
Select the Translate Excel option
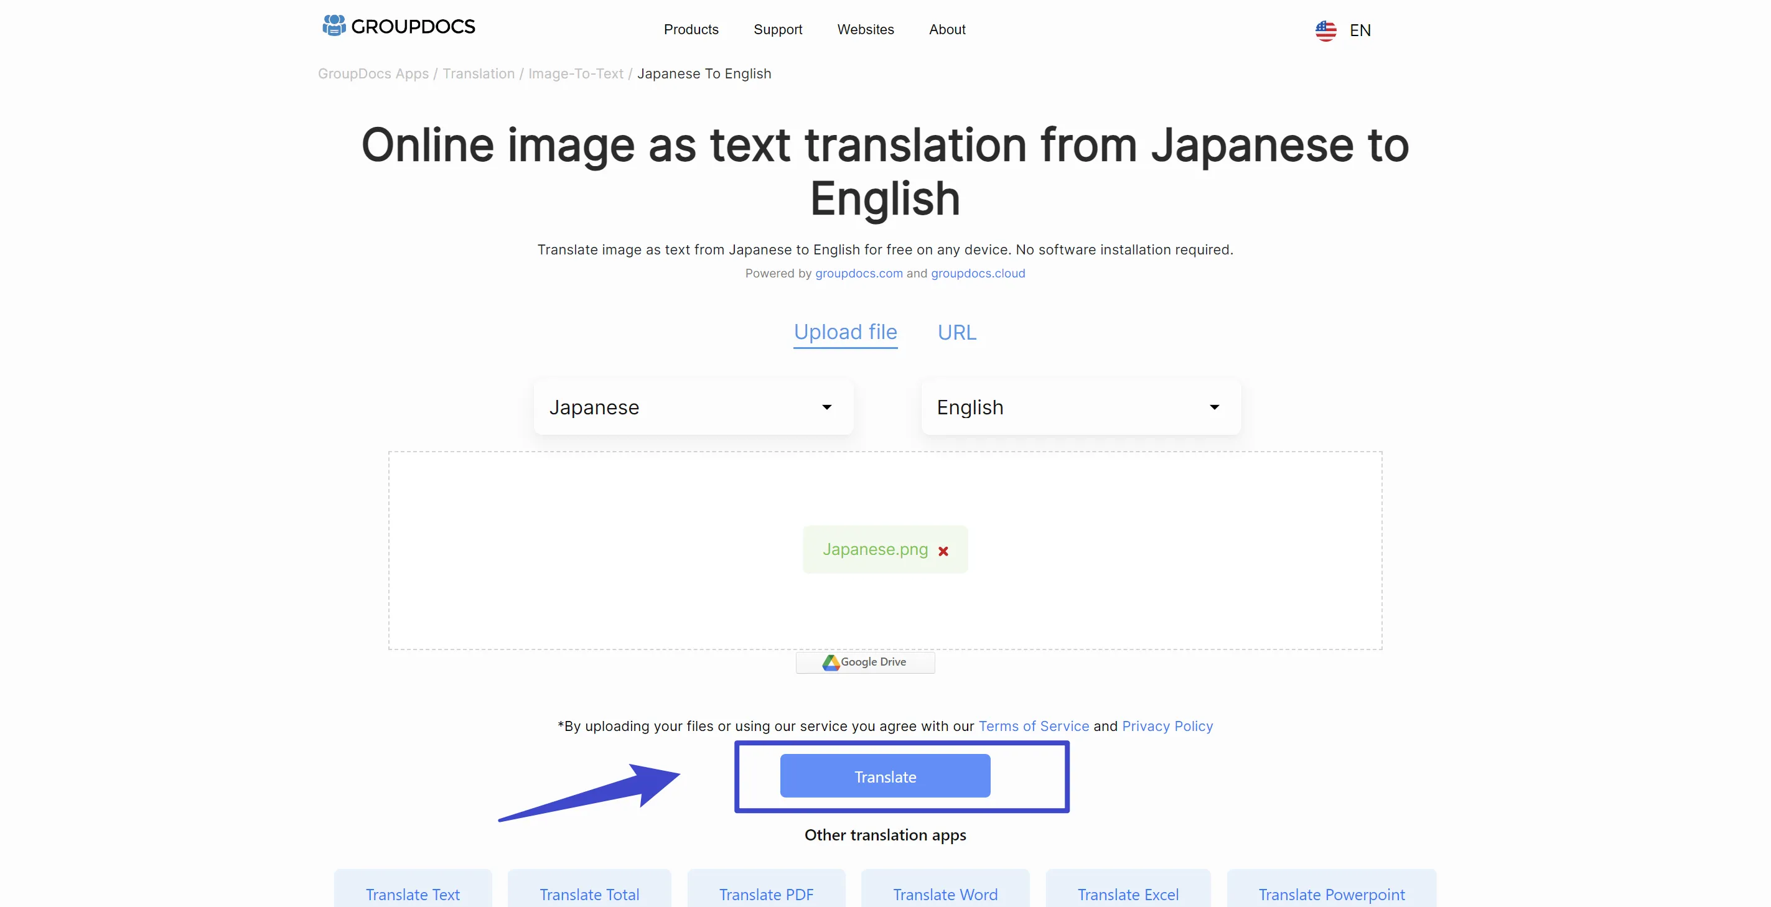point(1127,895)
